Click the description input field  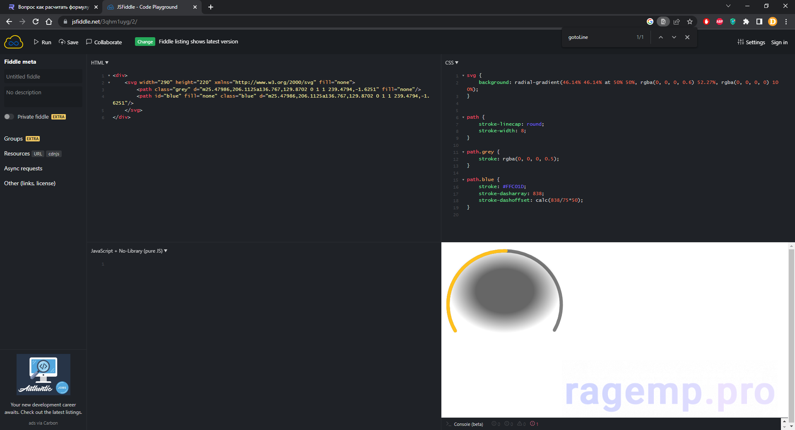point(43,96)
